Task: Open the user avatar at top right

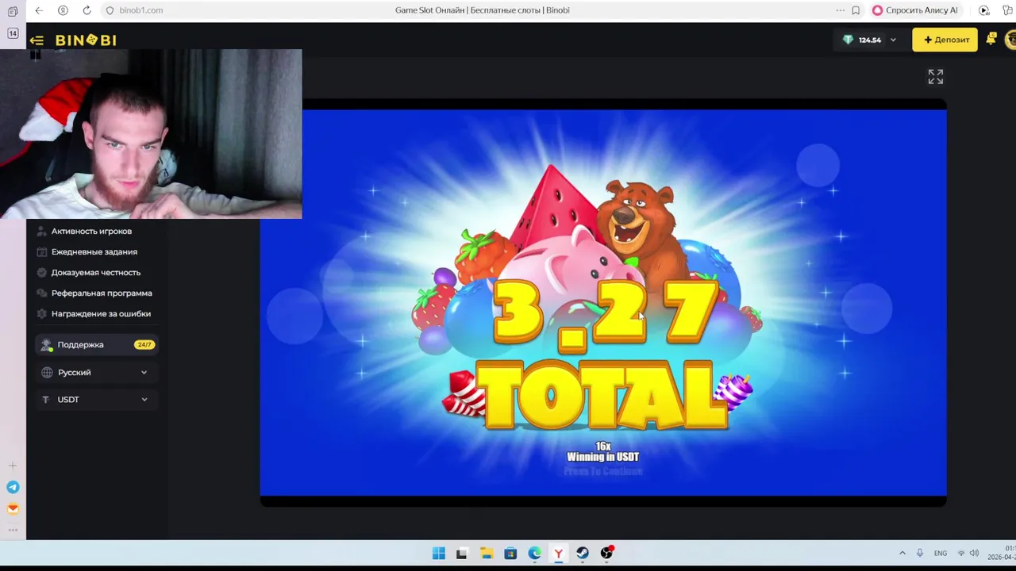Action: [x=1010, y=39]
